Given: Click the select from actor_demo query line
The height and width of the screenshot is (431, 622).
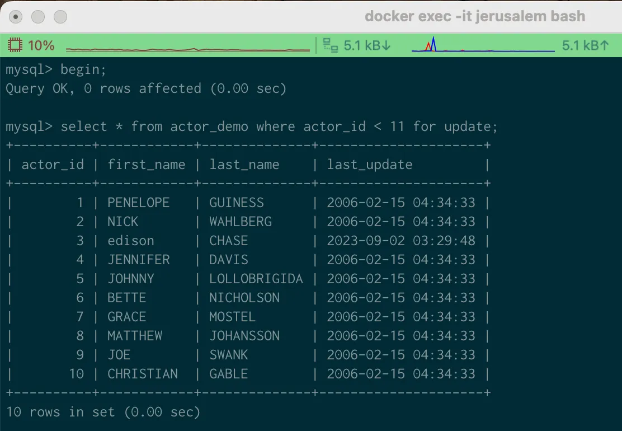Looking at the screenshot, I should (251, 127).
